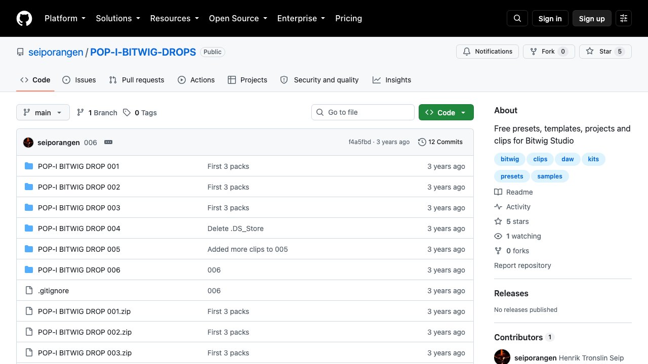The width and height of the screenshot is (648, 364).
Task: Open the Contributors heading link
Action: click(524, 337)
